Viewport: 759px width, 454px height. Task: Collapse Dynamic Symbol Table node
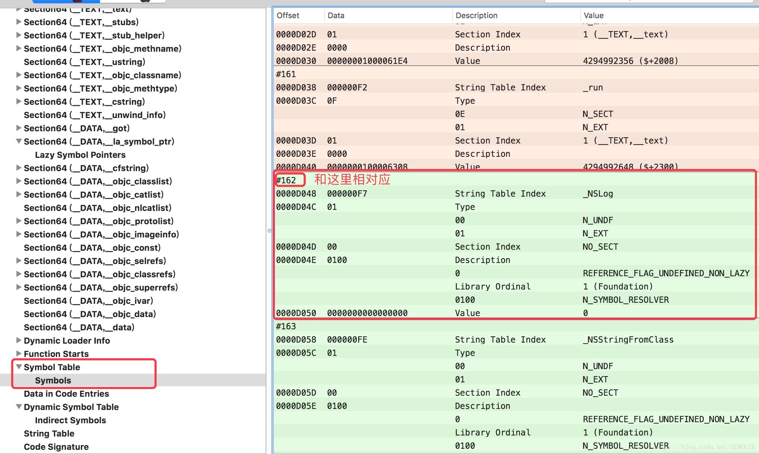click(19, 407)
